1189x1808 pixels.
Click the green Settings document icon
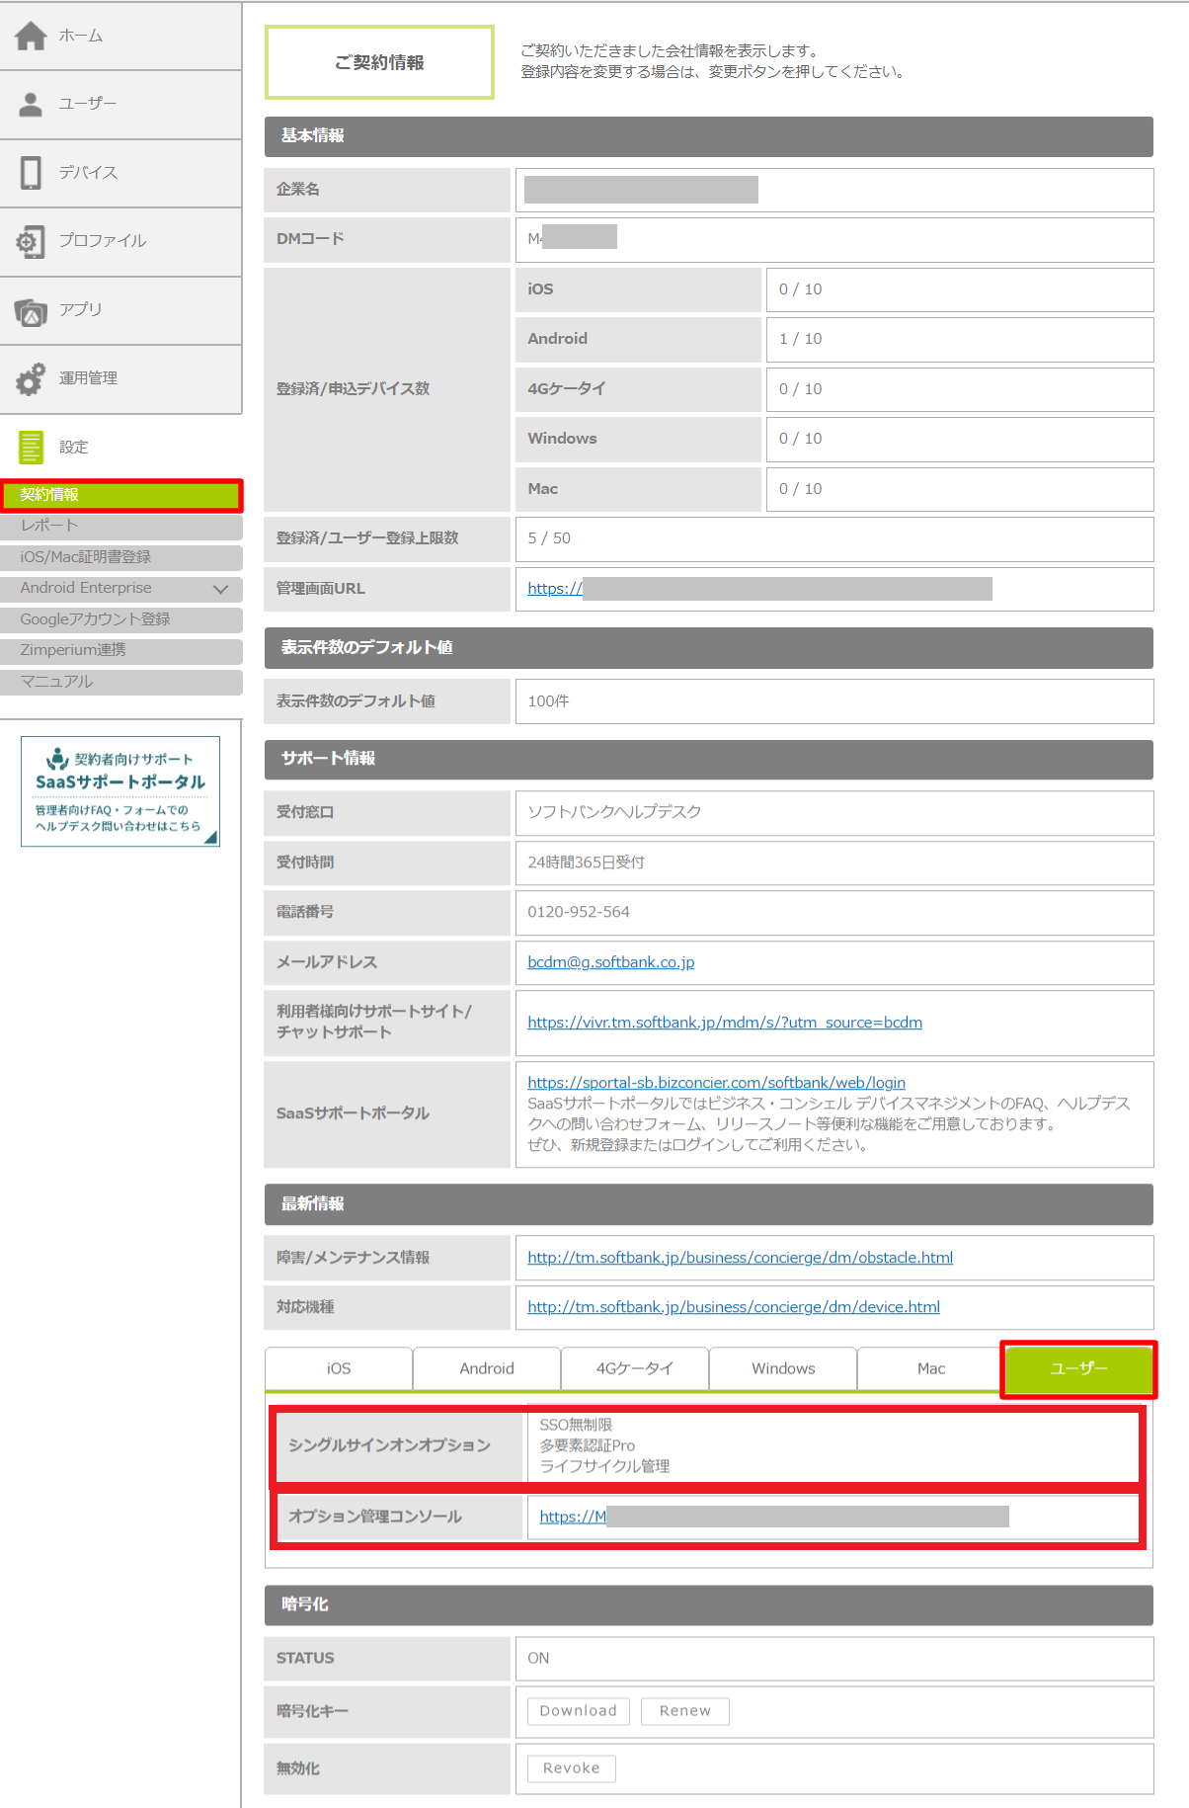point(31,447)
